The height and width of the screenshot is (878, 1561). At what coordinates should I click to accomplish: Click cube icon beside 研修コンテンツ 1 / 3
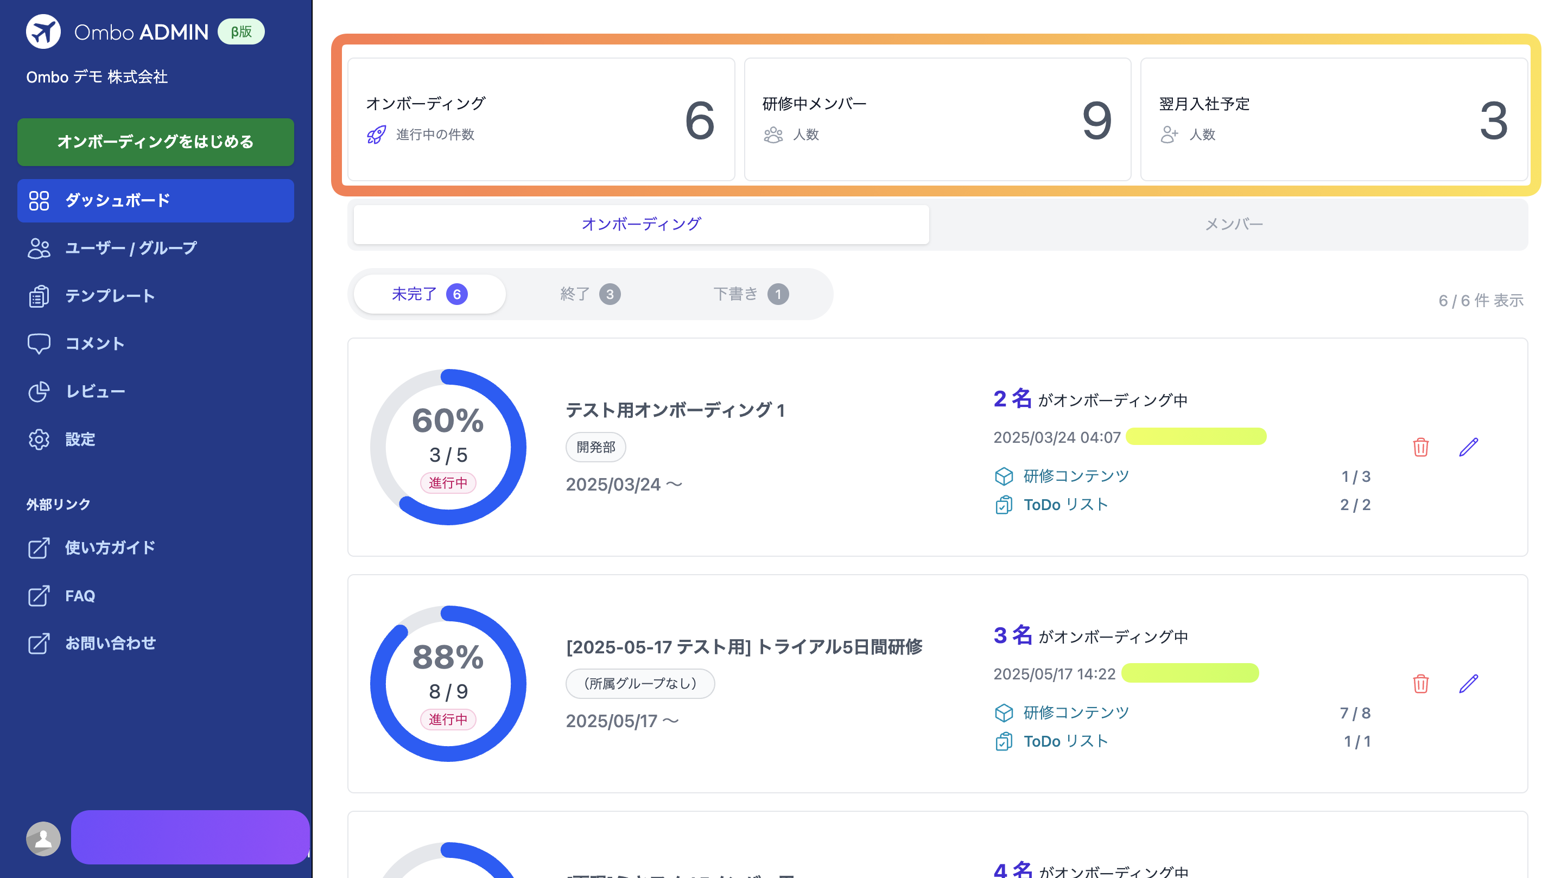(1004, 476)
